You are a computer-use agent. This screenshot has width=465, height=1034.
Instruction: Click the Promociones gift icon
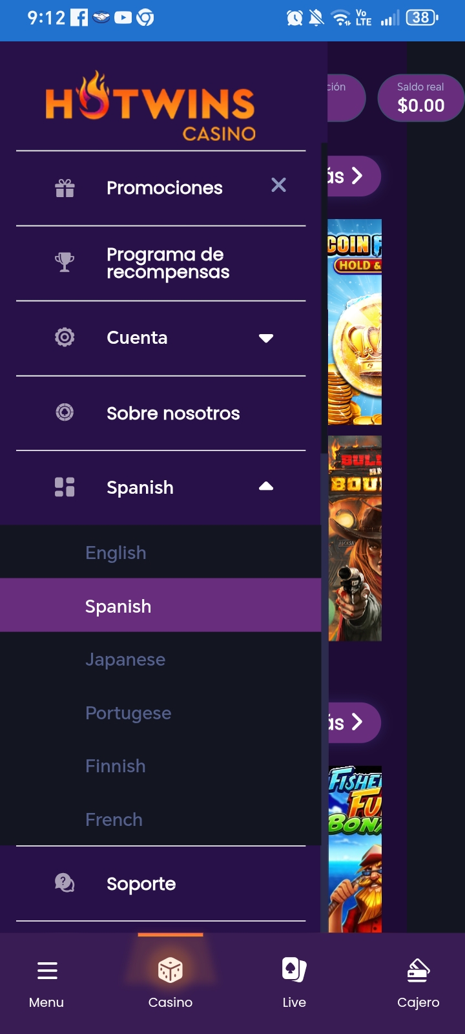(x=65, y=188)
